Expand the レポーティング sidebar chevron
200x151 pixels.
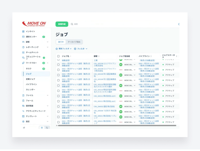(x=48, y=47)
